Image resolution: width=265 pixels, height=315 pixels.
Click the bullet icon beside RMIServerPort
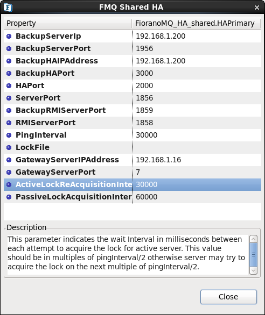[9, 123]
